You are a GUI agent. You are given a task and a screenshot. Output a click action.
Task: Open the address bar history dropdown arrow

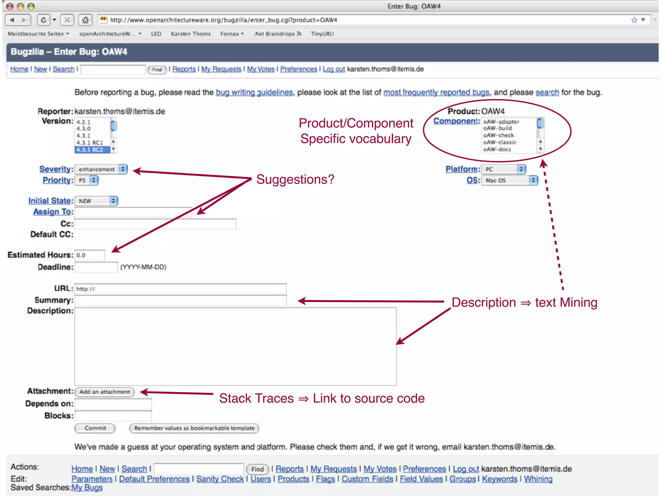point(643,20)
